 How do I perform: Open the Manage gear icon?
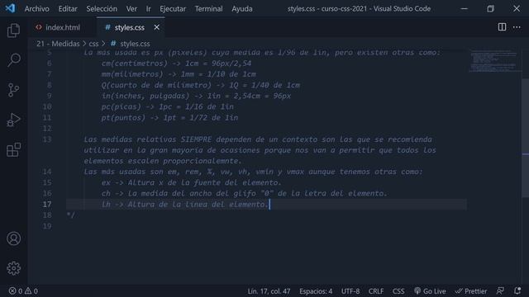pyautogui.click(x=13, y=268)
